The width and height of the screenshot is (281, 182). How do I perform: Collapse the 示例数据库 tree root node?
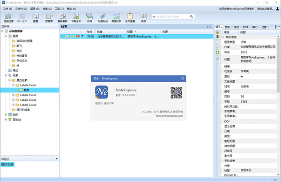[2, 31]
